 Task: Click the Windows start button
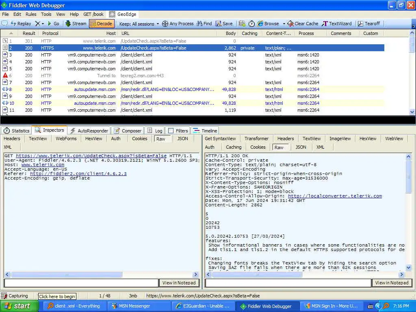19,306
